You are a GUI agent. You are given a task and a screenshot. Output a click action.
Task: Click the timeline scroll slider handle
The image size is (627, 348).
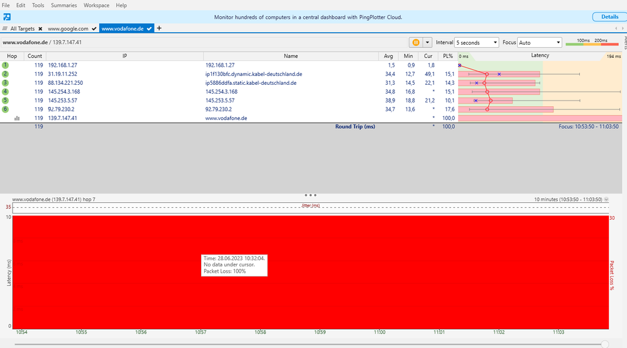point(605,344)
